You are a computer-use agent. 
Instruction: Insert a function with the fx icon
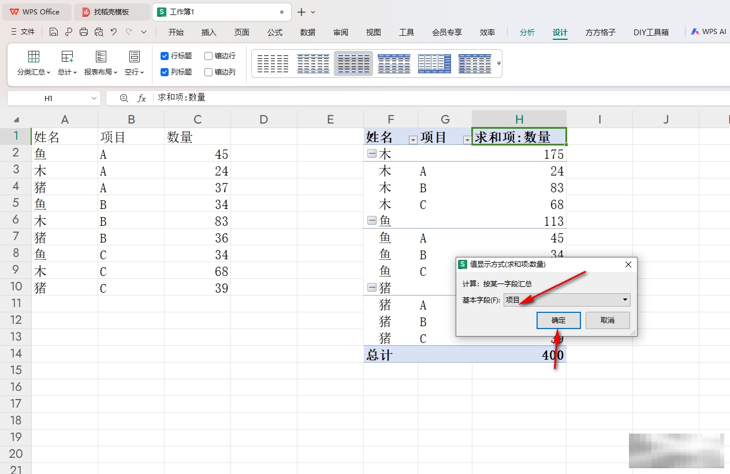(142, 98)
